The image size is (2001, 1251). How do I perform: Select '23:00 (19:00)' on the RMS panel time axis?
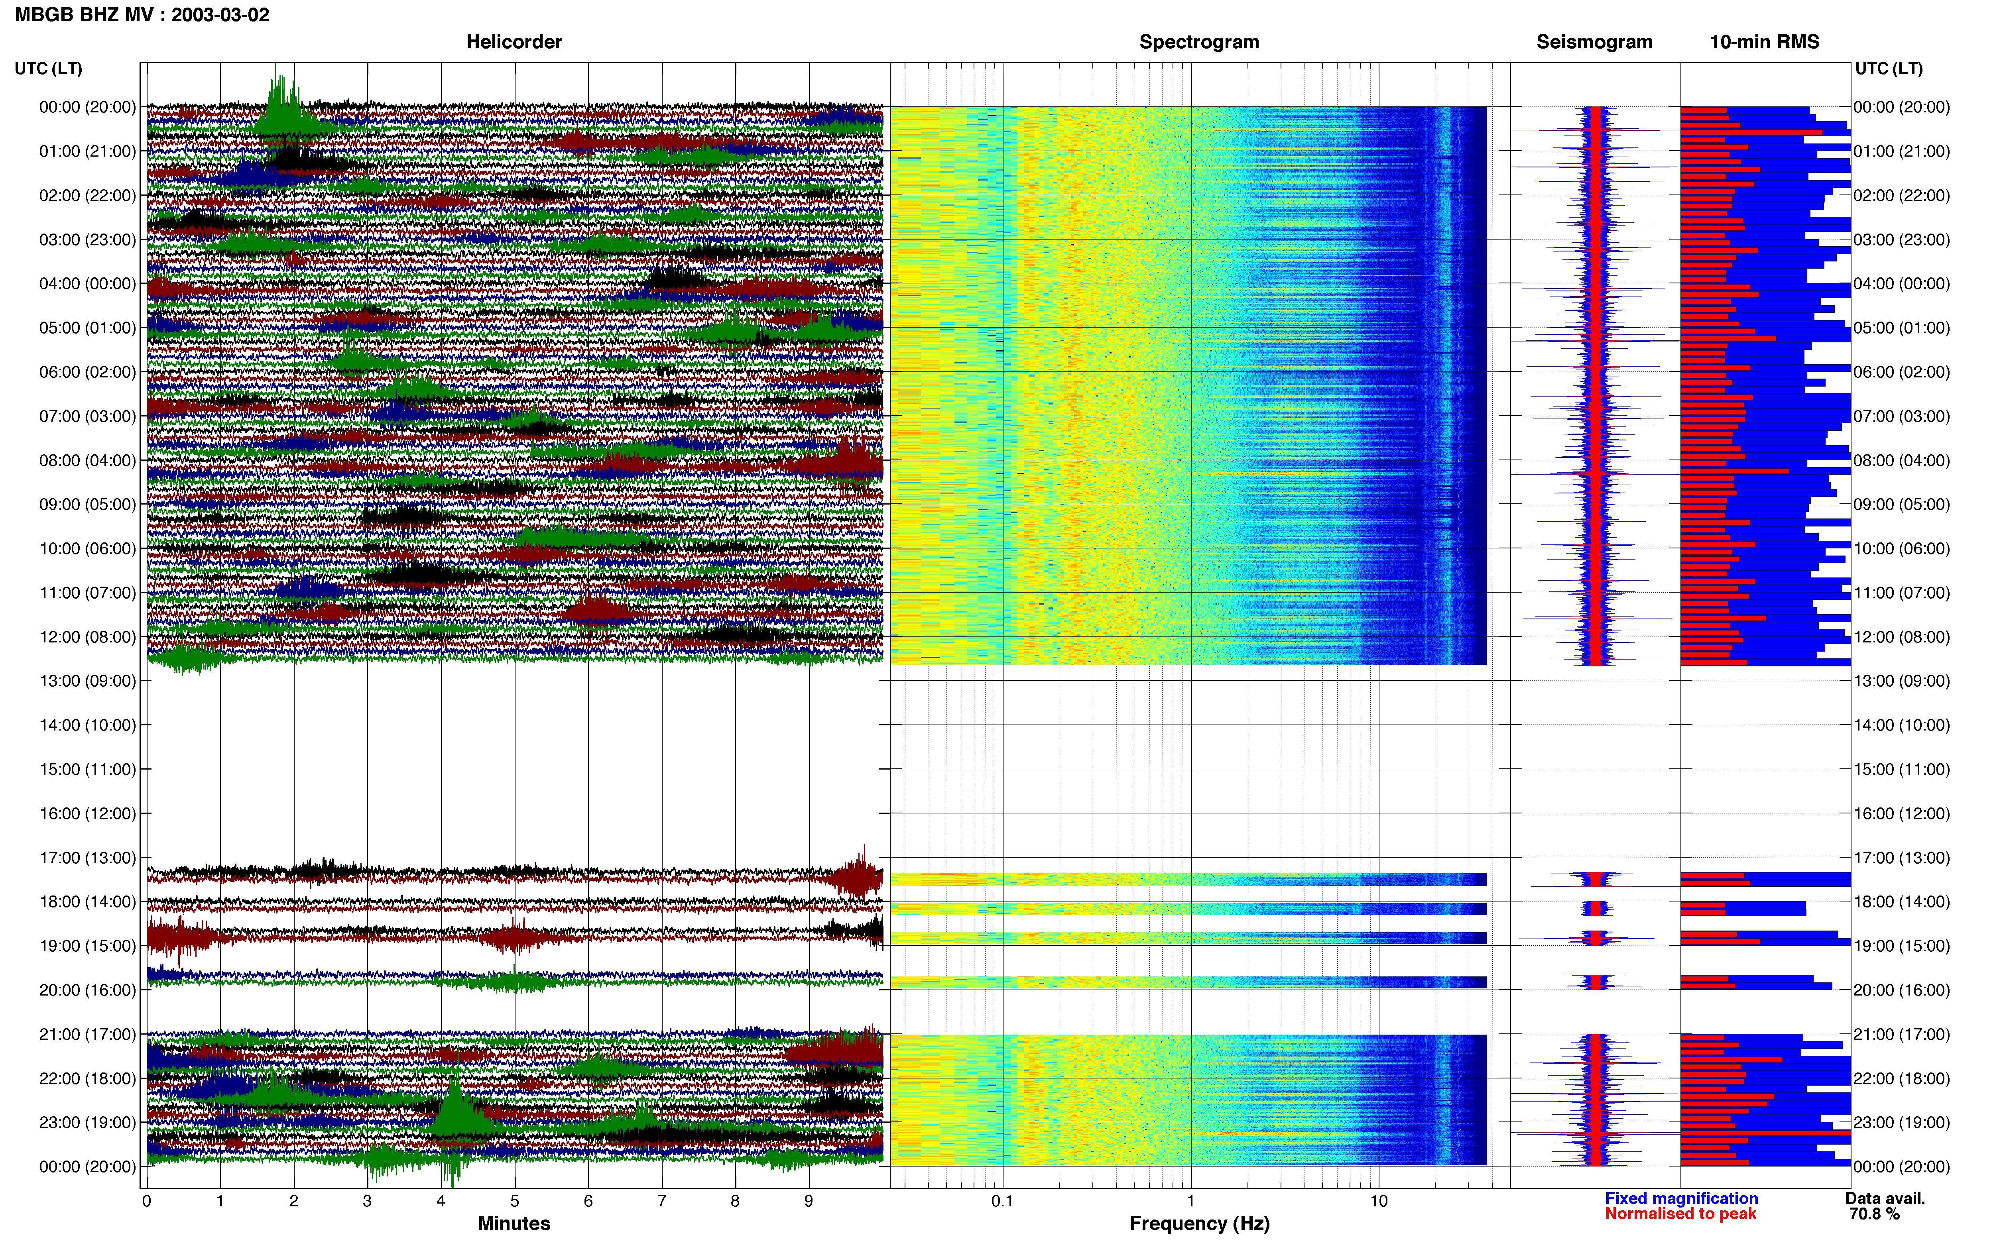click(1902, 1123)
